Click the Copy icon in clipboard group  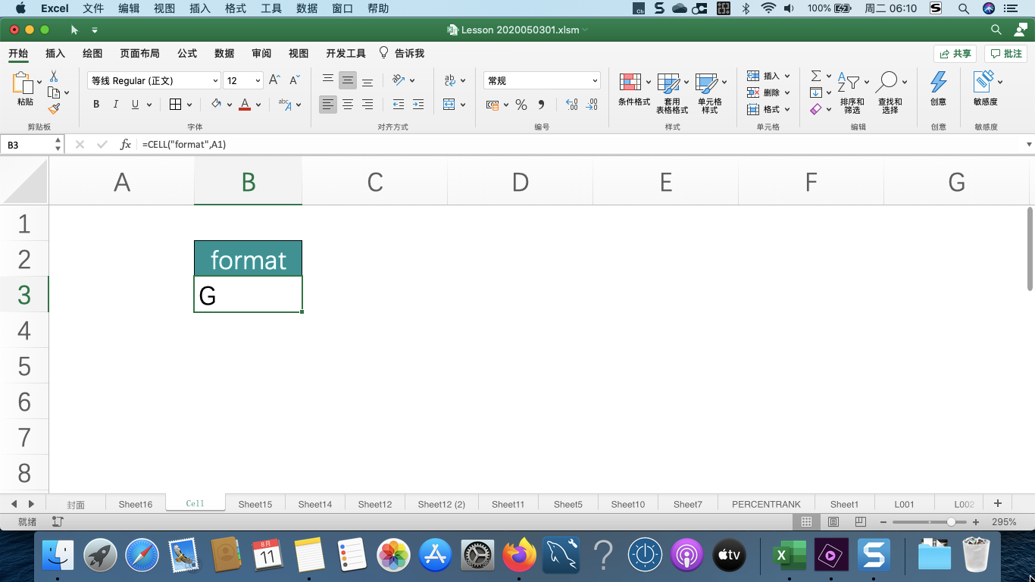[54, 92]
